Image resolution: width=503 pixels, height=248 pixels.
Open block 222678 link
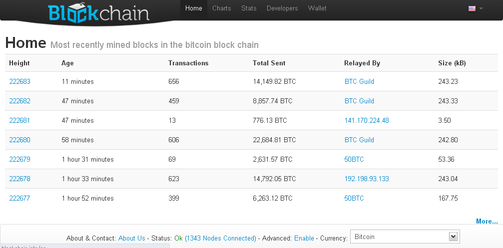19,179
